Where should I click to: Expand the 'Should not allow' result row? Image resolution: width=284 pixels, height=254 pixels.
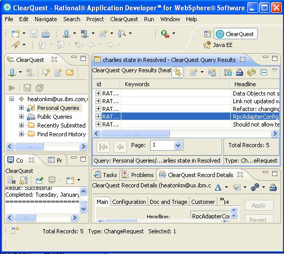click(98, 124)
